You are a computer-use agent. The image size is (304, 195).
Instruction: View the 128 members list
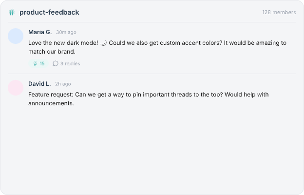(279, 12)
